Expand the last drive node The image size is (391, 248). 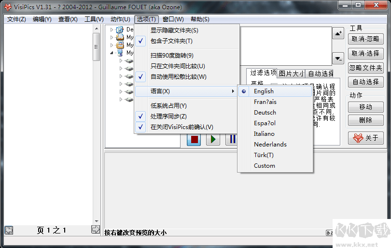121,100
